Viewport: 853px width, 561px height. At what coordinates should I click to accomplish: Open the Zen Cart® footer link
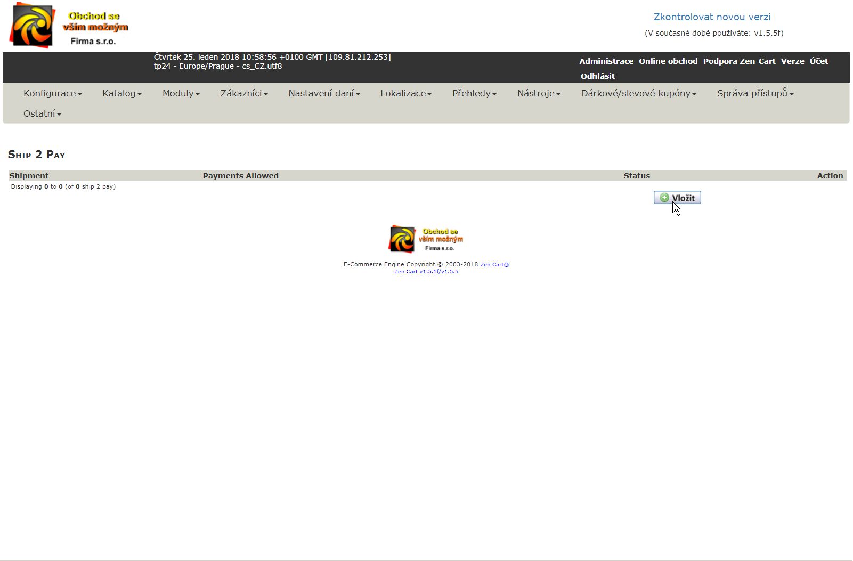pos(494,265)
